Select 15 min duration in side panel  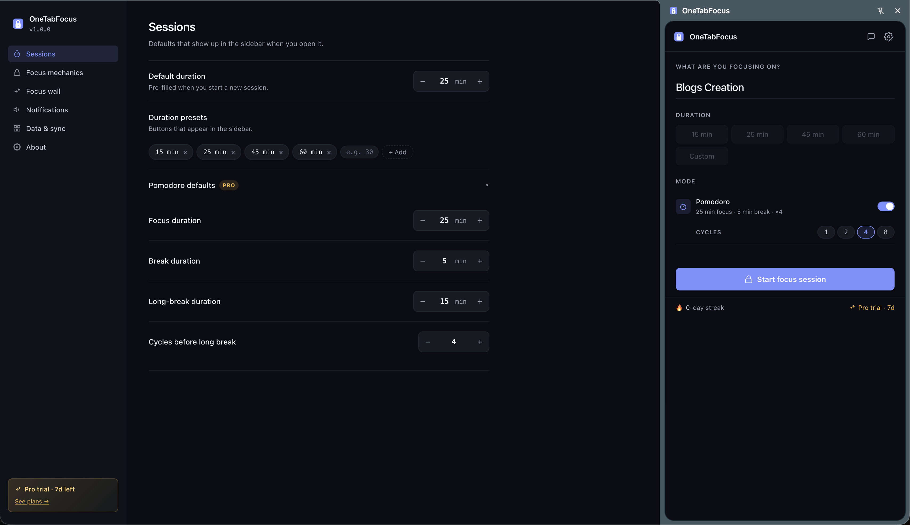click(x=702, y=134)
